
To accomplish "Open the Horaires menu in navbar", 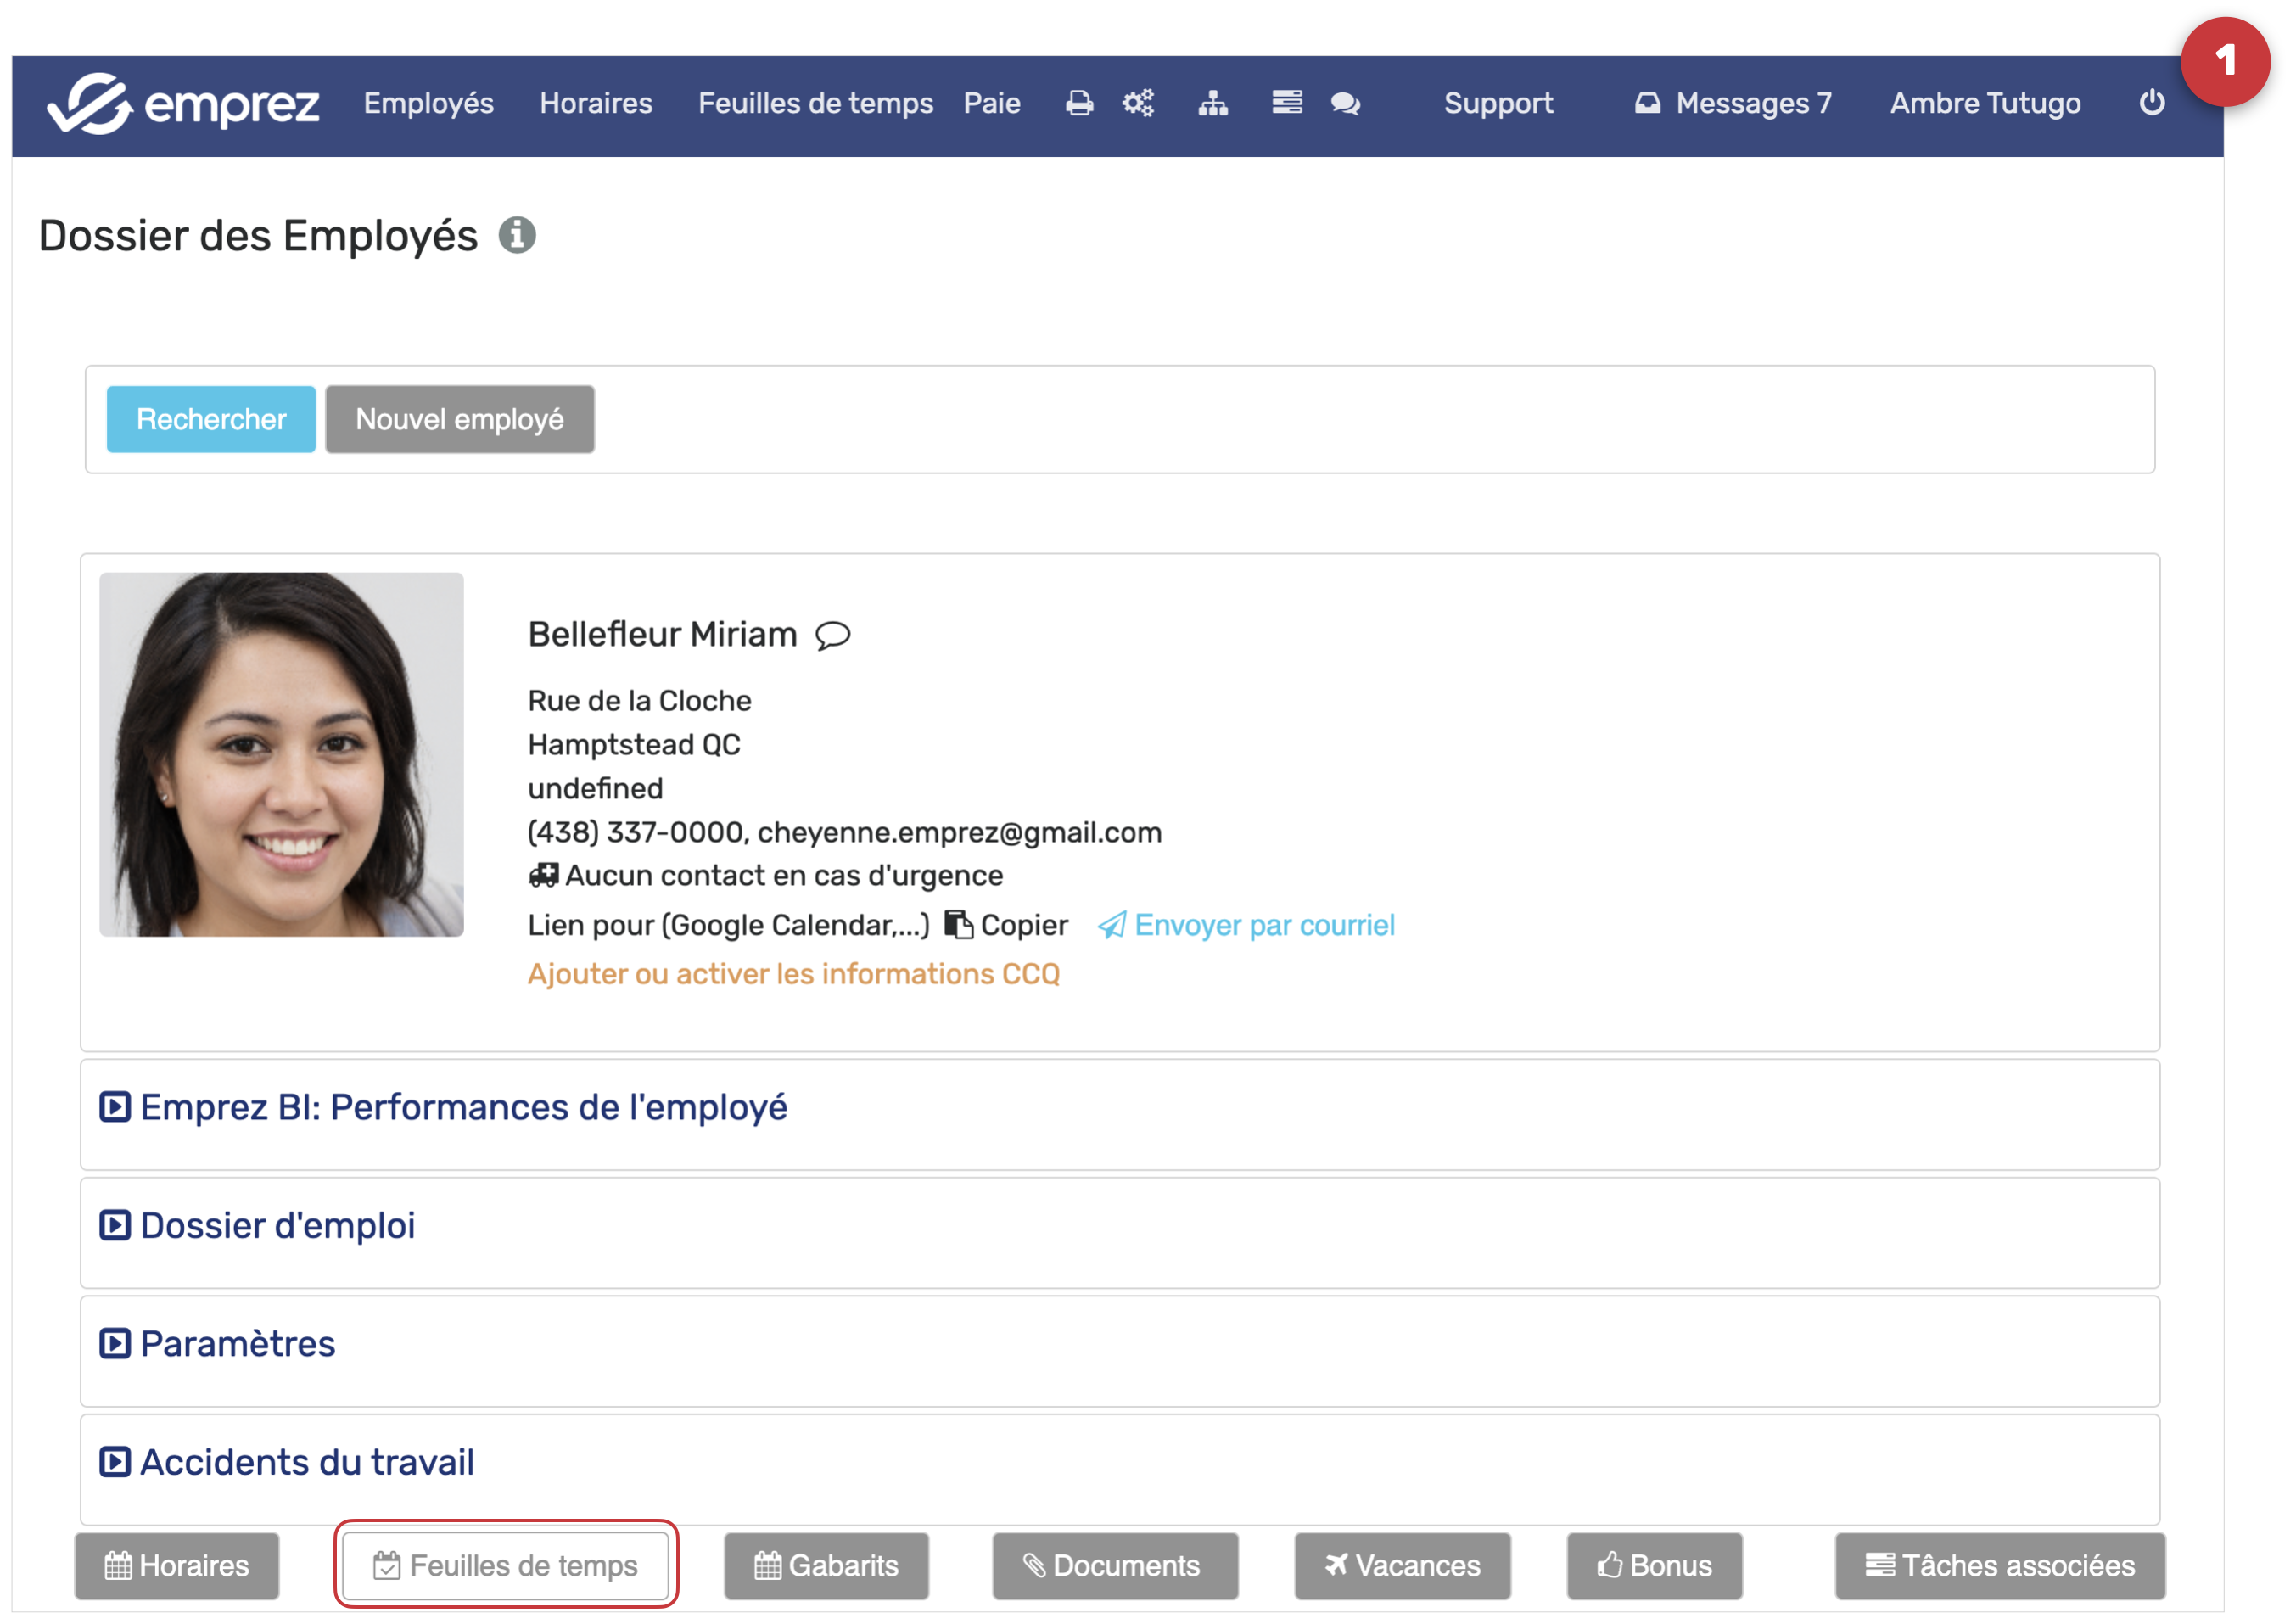I will [x=596, y=103].
